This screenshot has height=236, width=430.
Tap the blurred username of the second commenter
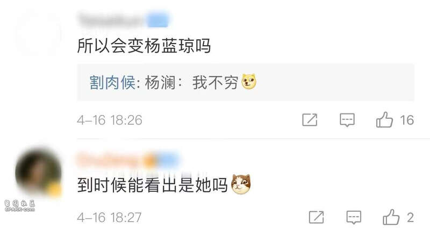point(110,160)
